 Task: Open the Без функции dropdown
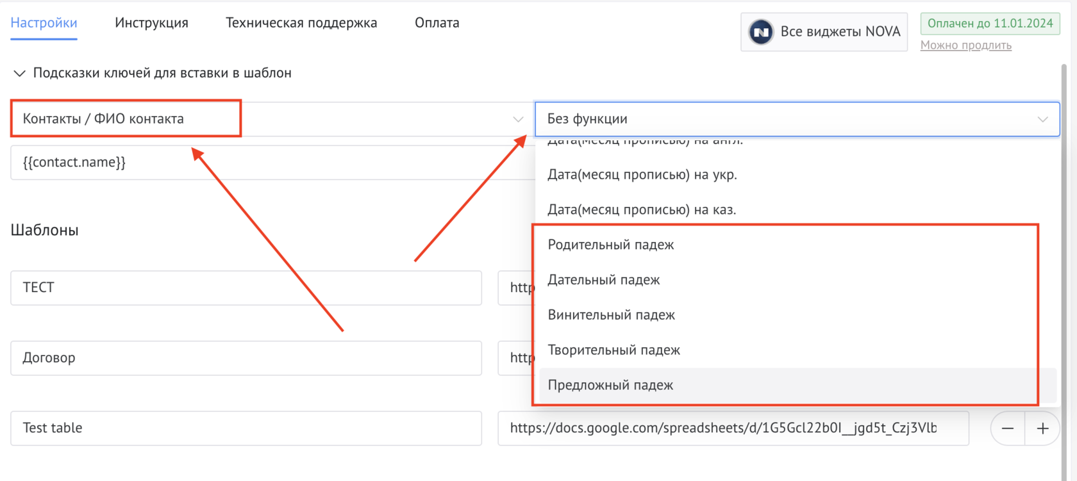click(x=796, y=119)
